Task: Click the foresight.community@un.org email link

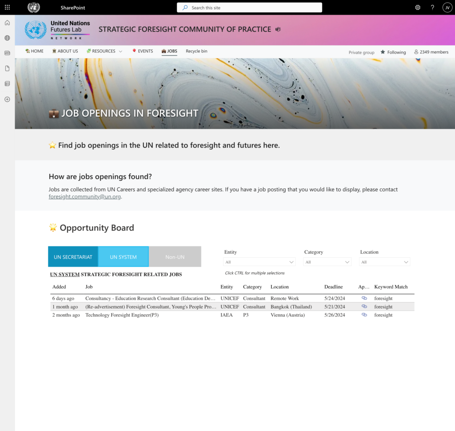Action: pyautogui.click(x=85, y=197)
